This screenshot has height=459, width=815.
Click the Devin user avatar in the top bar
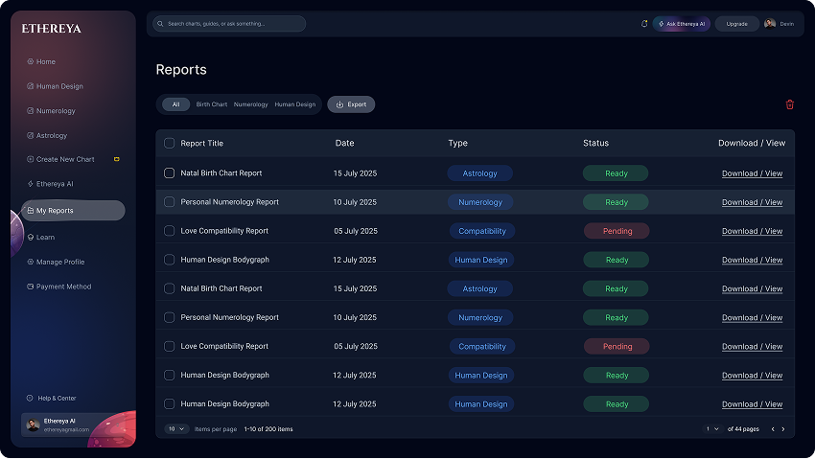coord(770,24)
